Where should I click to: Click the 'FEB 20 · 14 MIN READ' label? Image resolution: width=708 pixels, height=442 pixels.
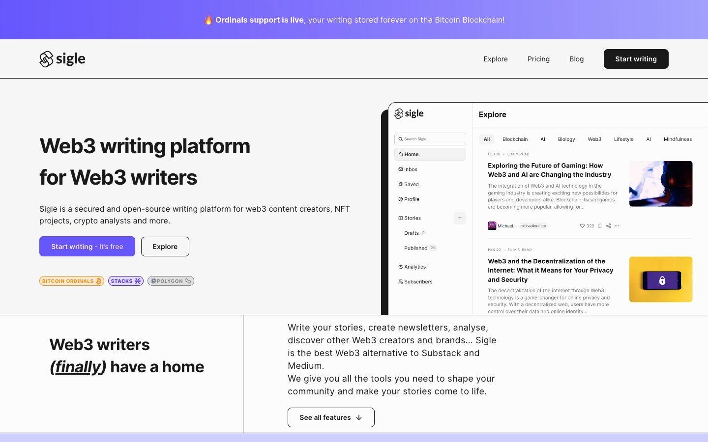point(510,250)
